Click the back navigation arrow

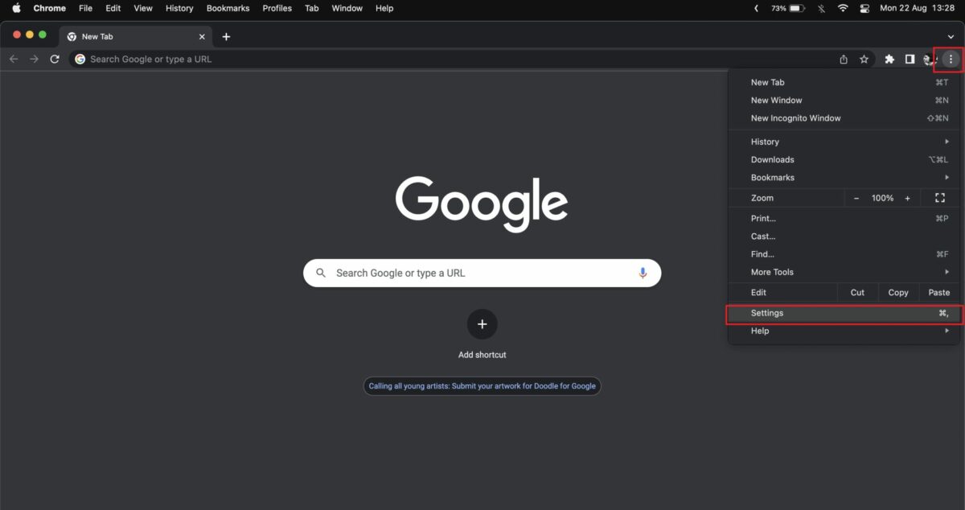coord(14,59)
